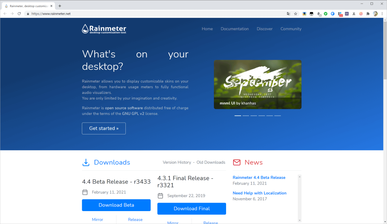Screen dimensions: 387x224
Task: Click the calendar icon beside September 22, 2019
Action: [161, 196]
